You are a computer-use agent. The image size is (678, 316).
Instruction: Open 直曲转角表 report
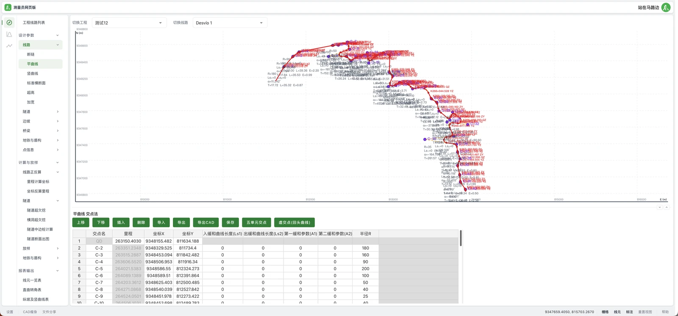coord(32,290)
